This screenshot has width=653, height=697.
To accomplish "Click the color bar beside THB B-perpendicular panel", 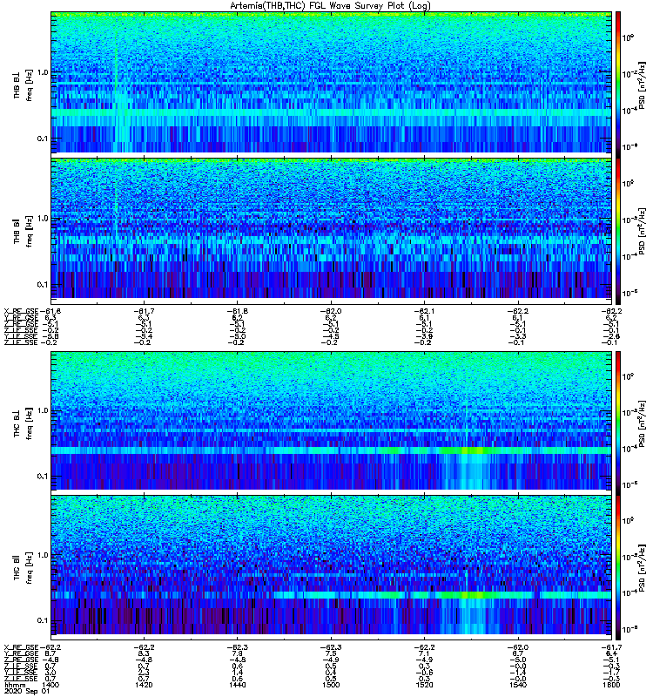I will [x=618, y=85].
